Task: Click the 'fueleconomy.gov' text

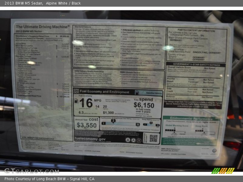Action: (x=90, y=139)
